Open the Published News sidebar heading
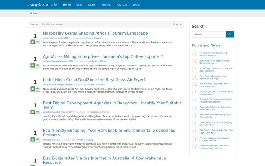 tap(206, 45)
